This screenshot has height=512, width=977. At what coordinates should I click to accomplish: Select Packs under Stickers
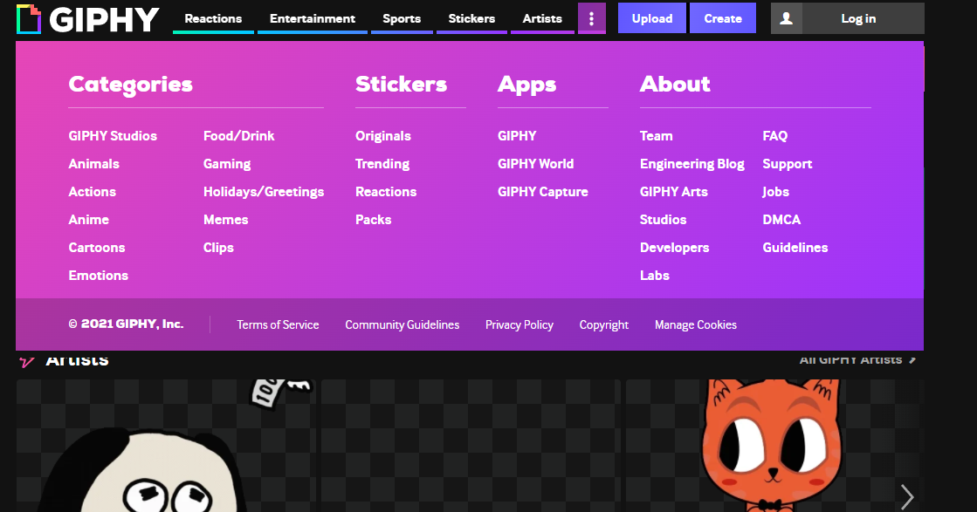[x=373, y=220]
